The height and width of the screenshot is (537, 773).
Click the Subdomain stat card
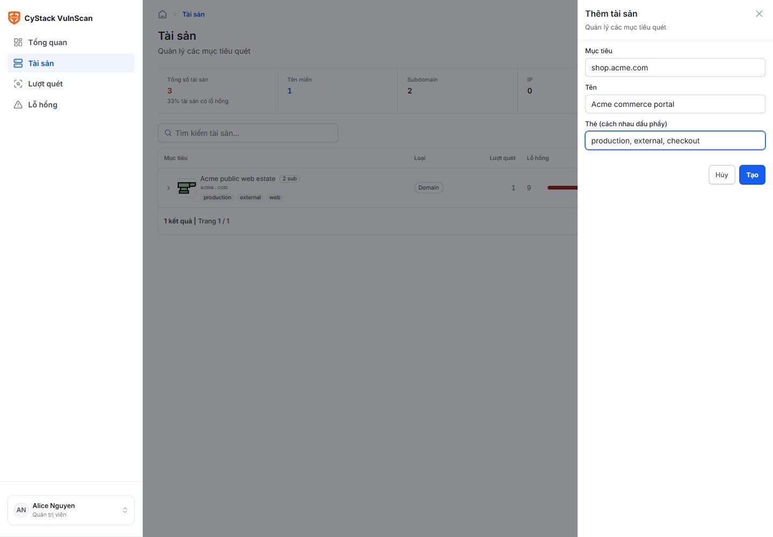pos(457,91)
